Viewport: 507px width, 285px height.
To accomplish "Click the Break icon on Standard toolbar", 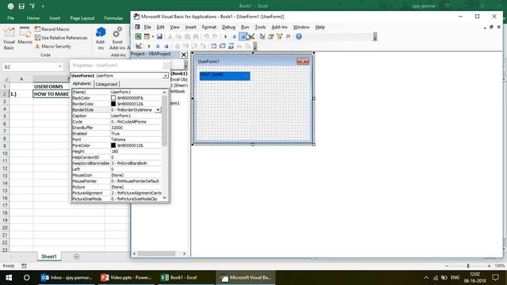I will point(234,36).
